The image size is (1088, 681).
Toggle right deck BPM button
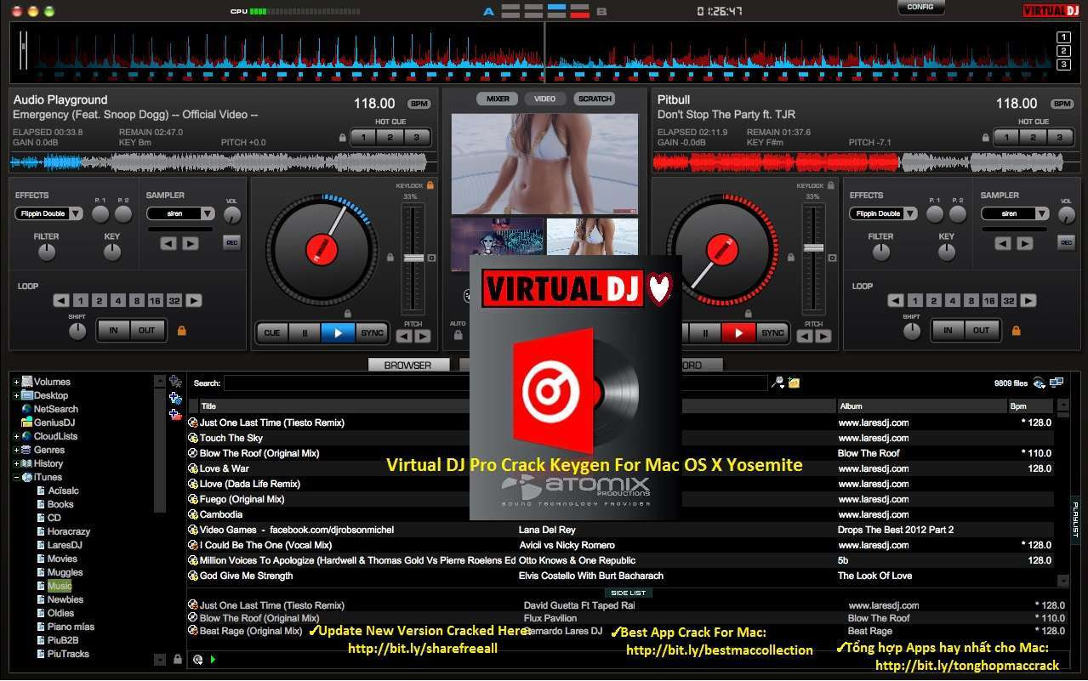pos(1062,104)
